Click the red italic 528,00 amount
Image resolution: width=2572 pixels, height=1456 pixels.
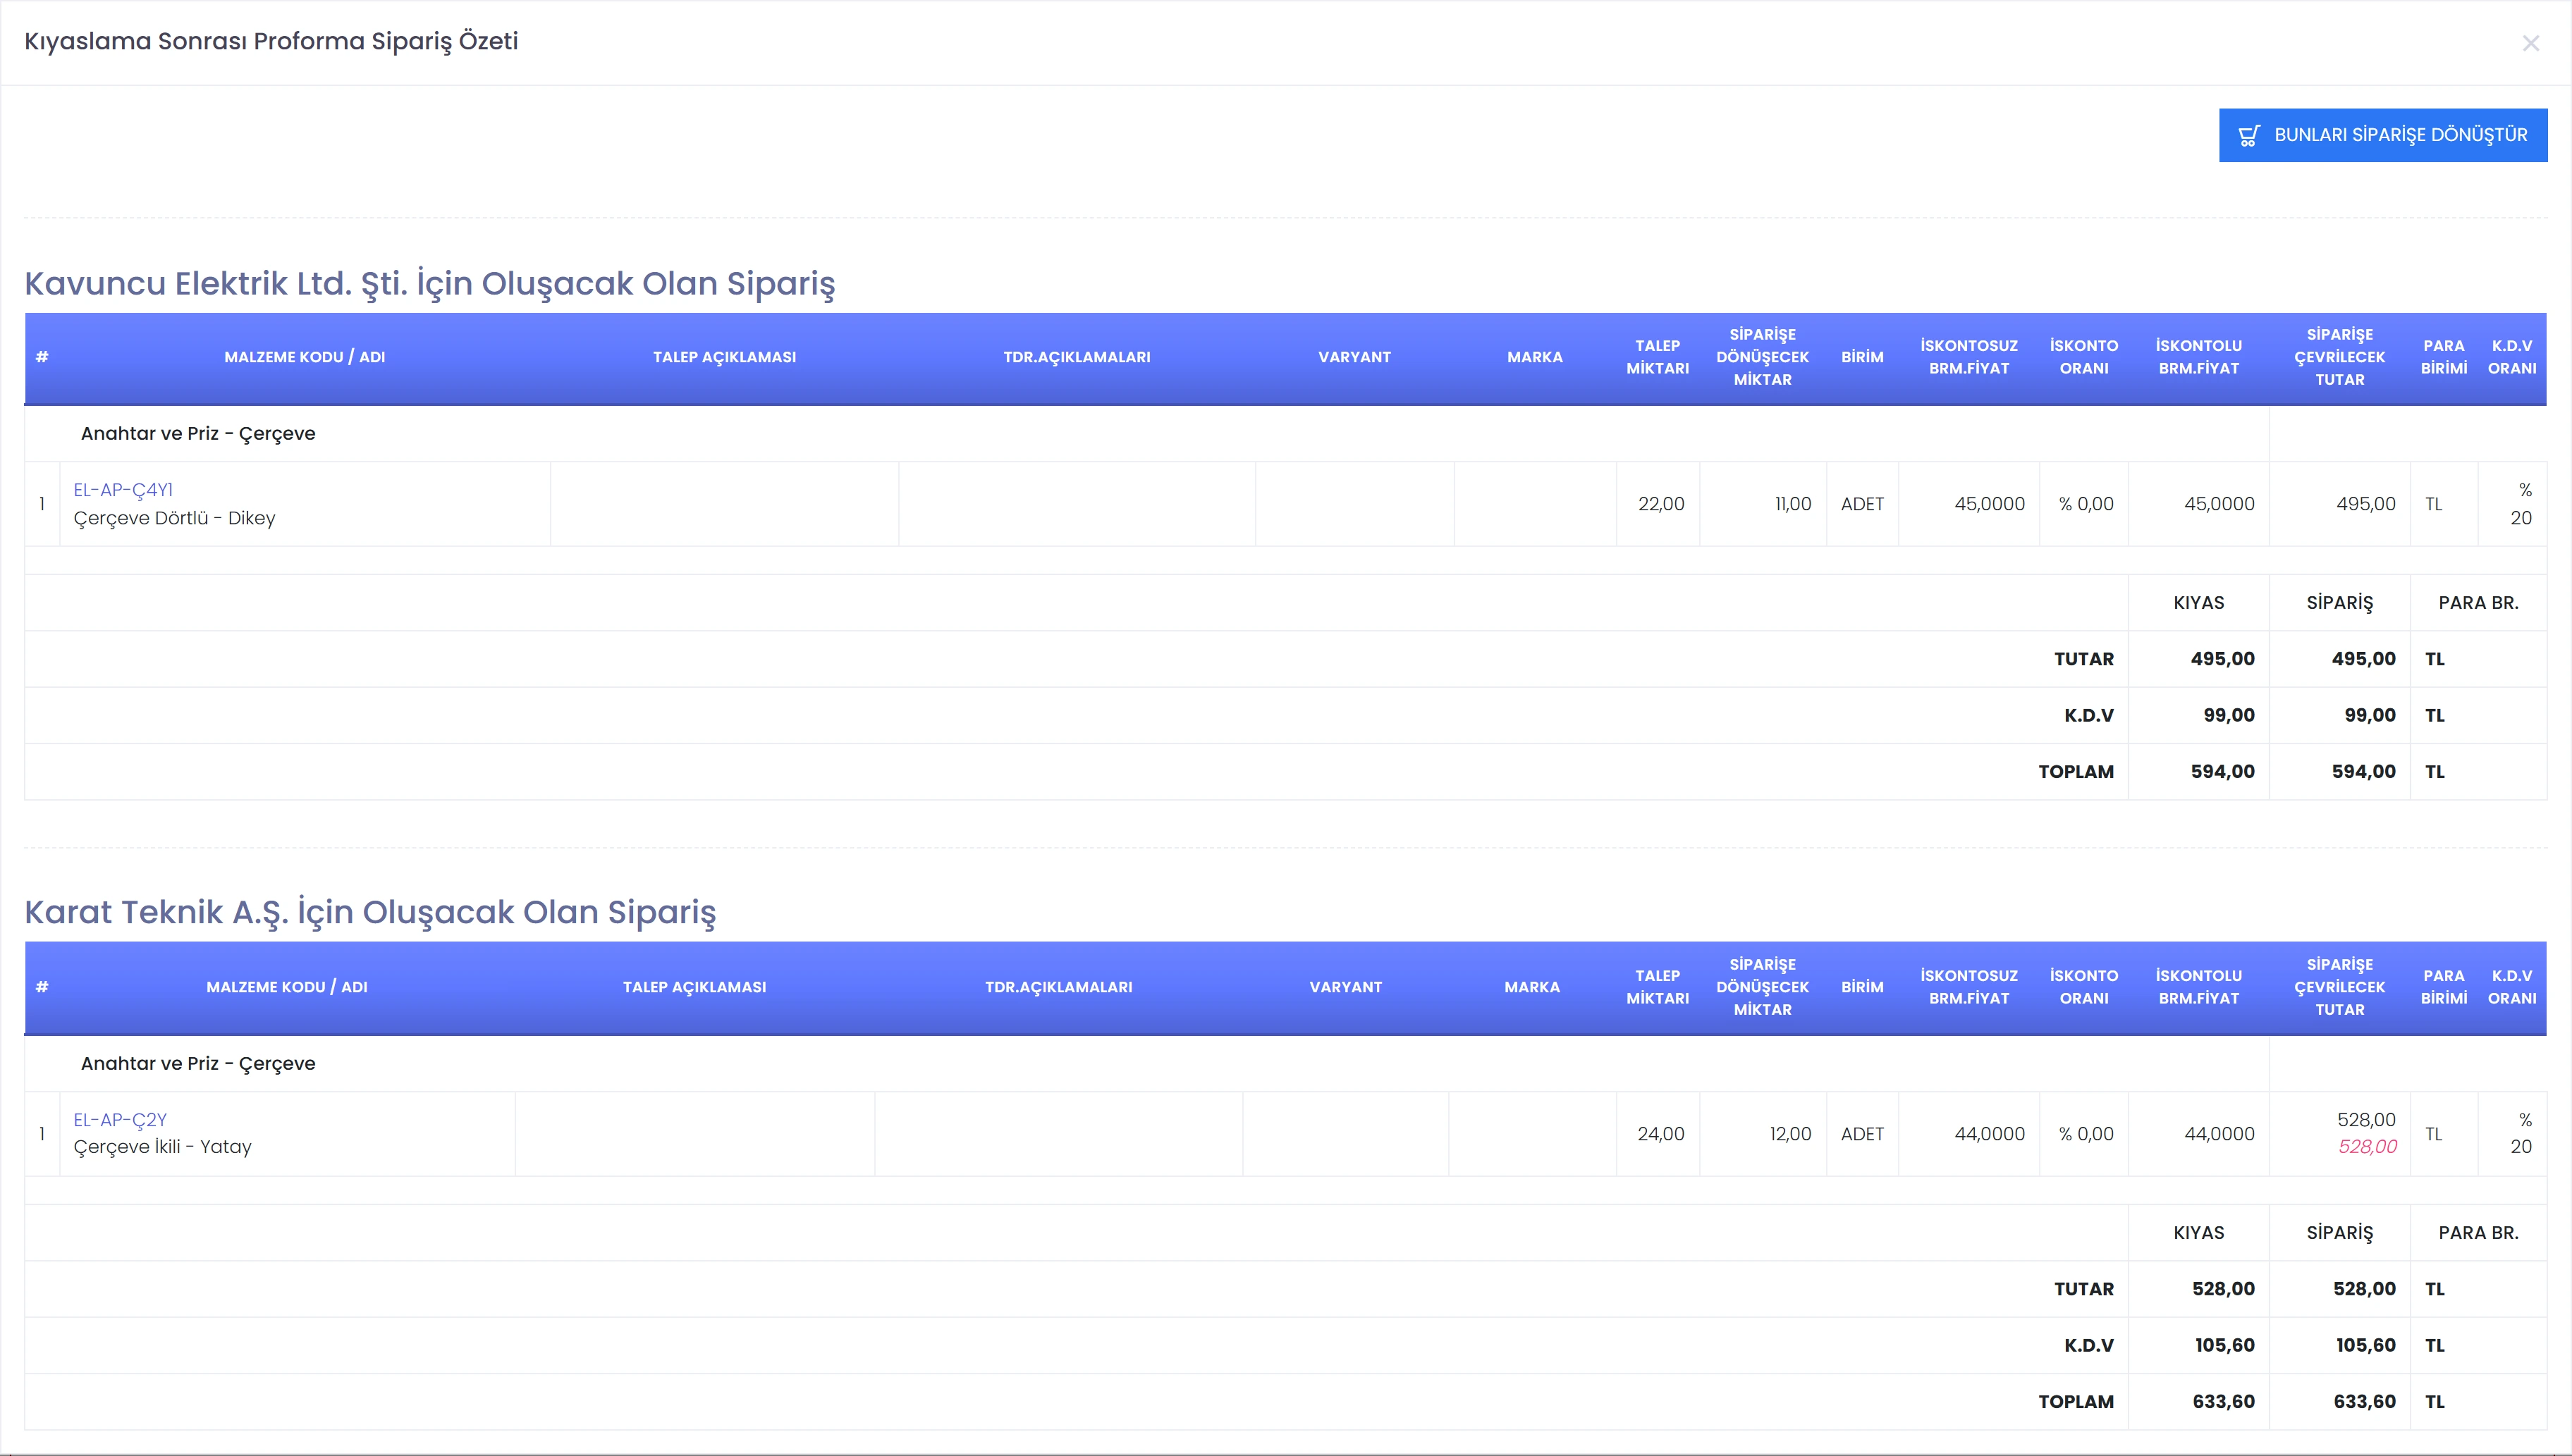tap(2367, 1147)
